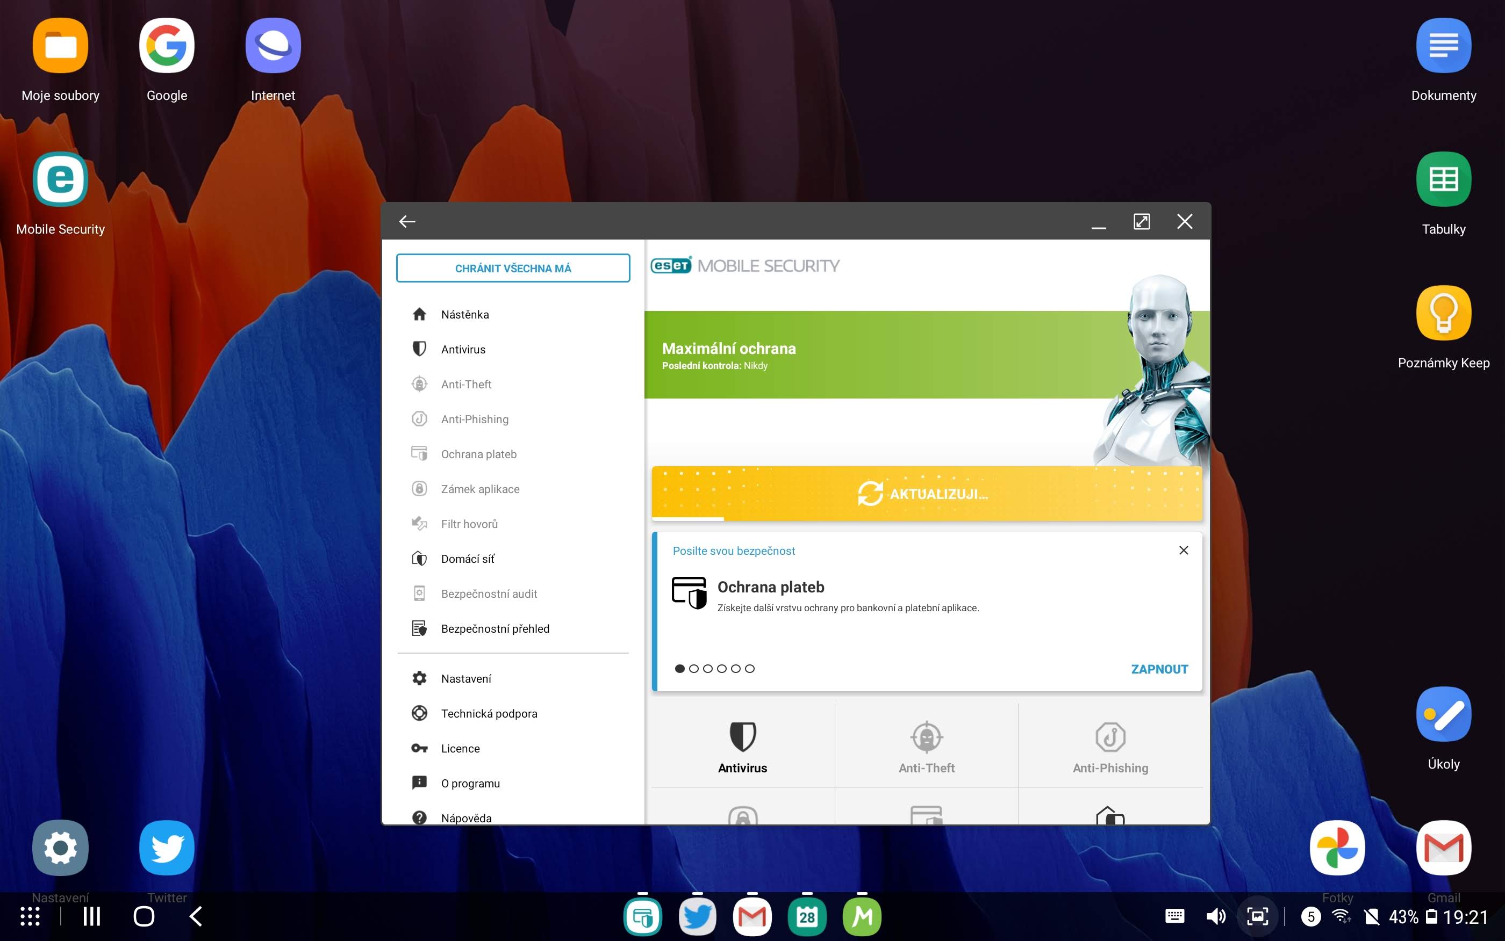Viewport: 1505px width, 941px height.
Task: Open O programu in sidebar
Action: click(513, 783)
